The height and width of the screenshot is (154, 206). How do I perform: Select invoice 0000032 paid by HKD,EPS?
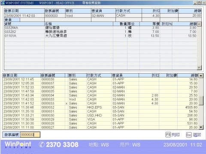[x=101, y=107]
